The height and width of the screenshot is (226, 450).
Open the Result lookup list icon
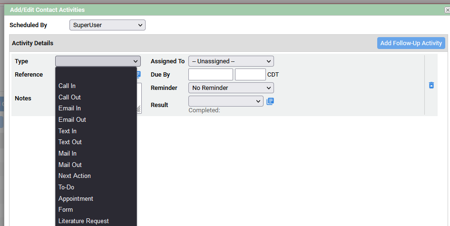click(270, 101)
